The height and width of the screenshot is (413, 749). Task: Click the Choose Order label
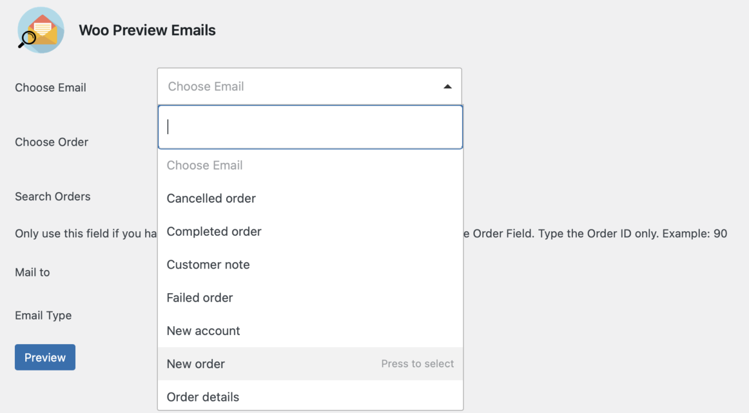coord(51,142)
